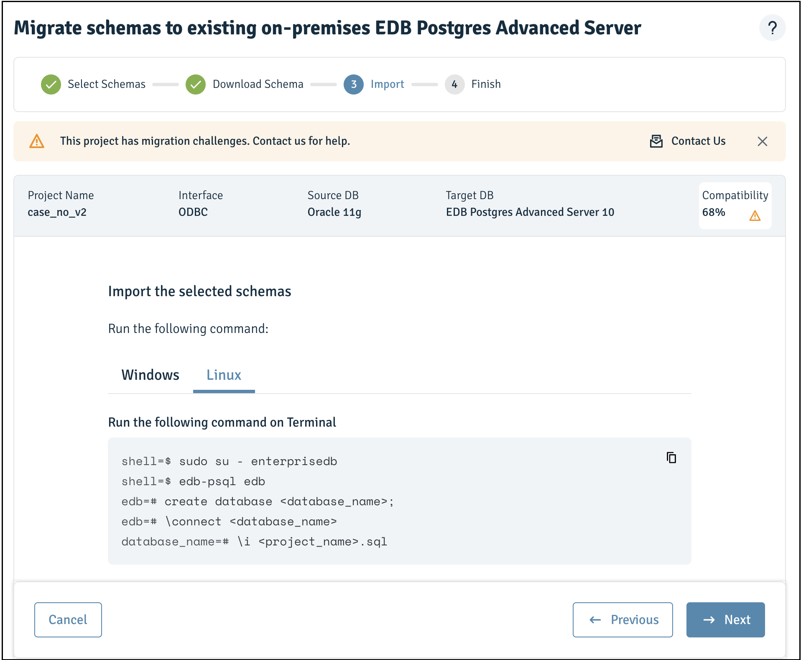The image size is (801, 660).
Task: Copy the terminal commands to clipboard
Action: point(671,458)
